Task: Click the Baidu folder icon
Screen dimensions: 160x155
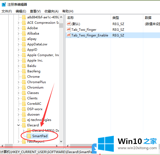Action: coord(24,66)
